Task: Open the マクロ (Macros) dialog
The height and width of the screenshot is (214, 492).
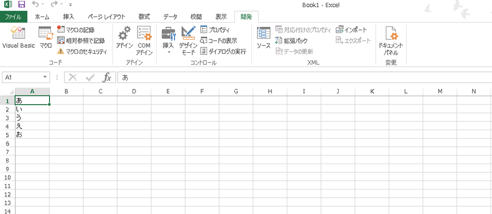Action: [x=46, y=37]
